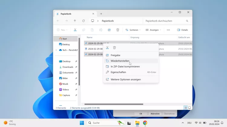Click the delete trash icon in the context menu
Screen dimensions: 227x127
[114, 48]
